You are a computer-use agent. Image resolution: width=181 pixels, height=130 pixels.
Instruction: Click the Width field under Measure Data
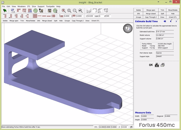pyautogui.click(x=148, y=116)
